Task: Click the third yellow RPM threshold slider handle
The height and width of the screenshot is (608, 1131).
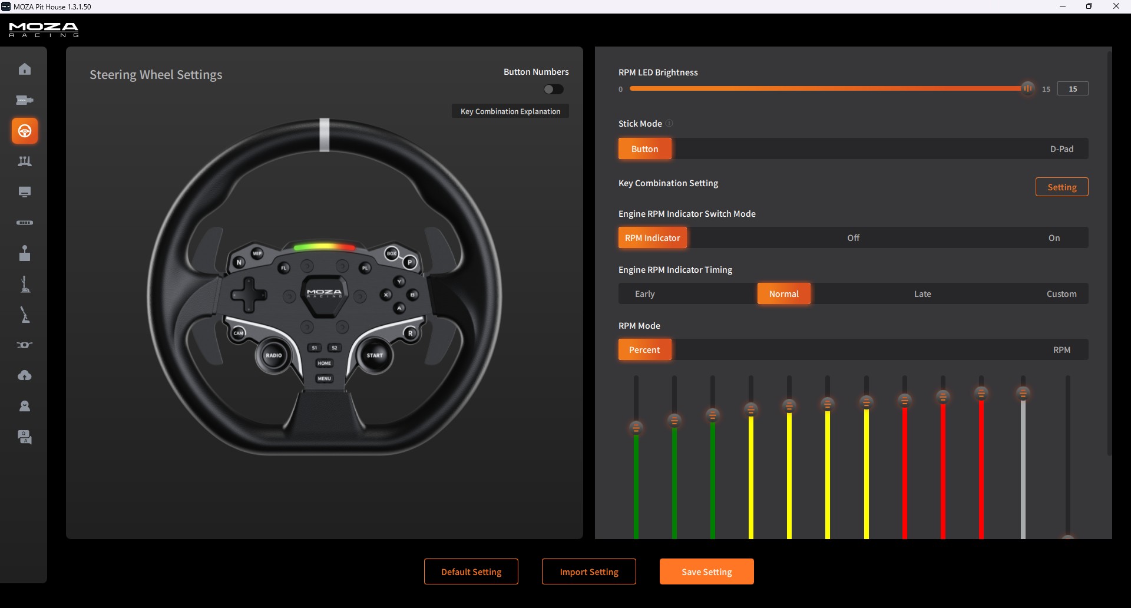Action: tap(828, 404)
